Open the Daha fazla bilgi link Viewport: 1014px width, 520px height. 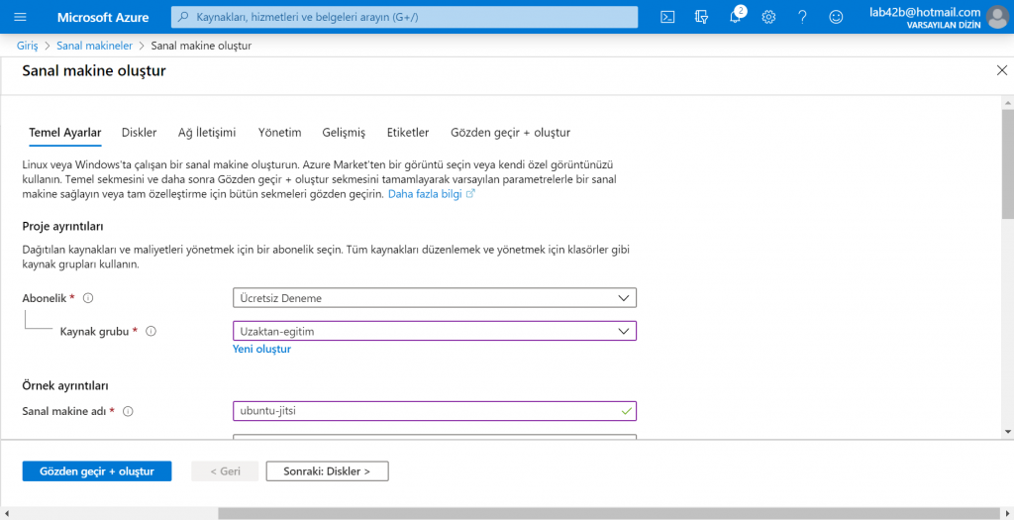432,194
